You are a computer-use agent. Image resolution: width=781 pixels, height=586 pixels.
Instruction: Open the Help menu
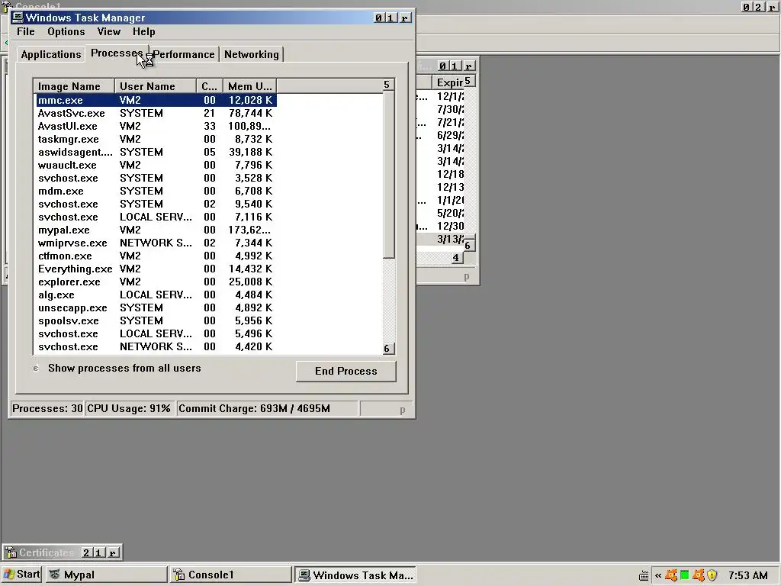(x=143, y=32)
